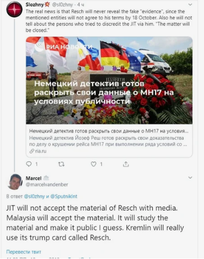
Task: Open Marcel display name
Action: click(33, 178)
